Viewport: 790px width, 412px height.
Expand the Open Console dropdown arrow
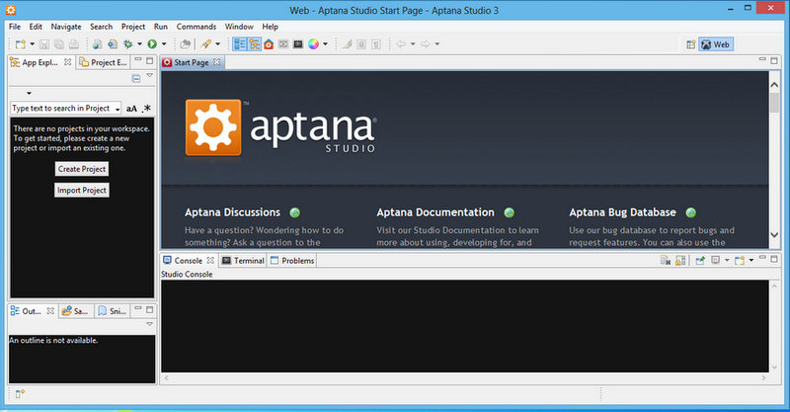coord(750,260)
